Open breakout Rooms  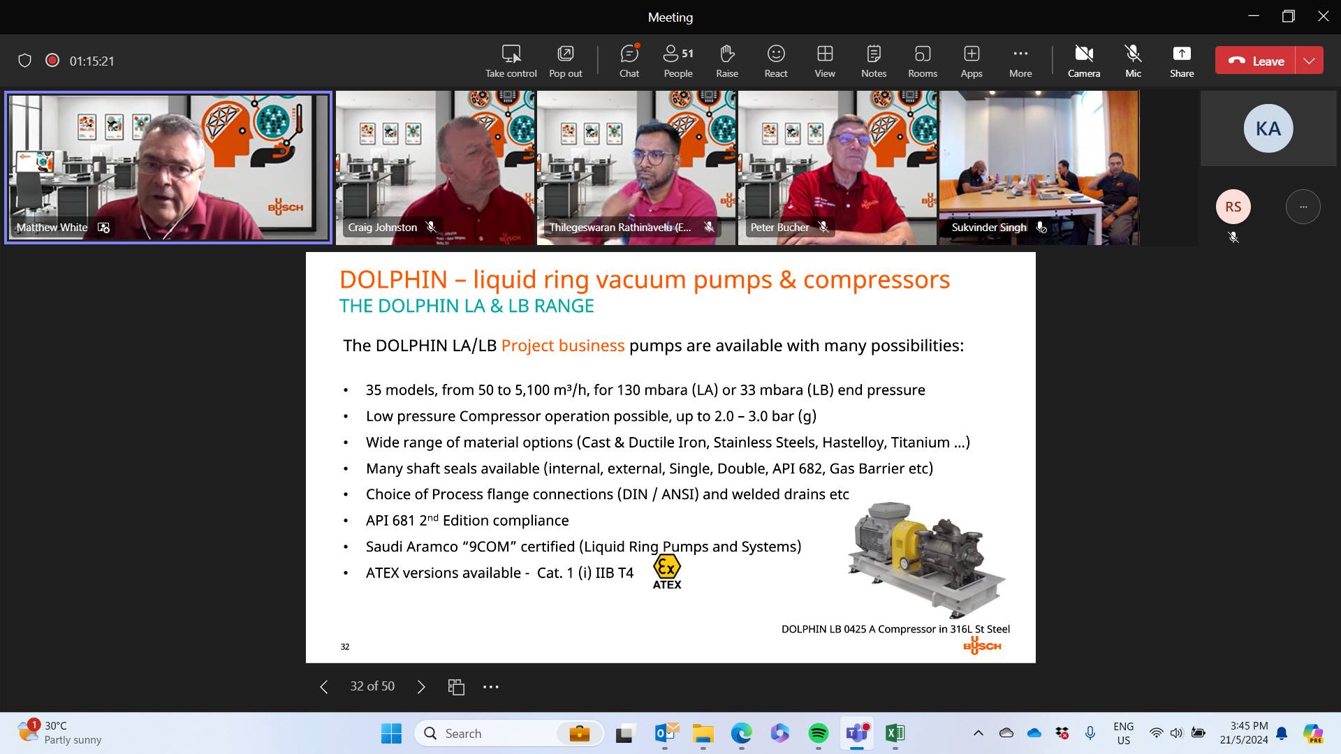[923, 61]
